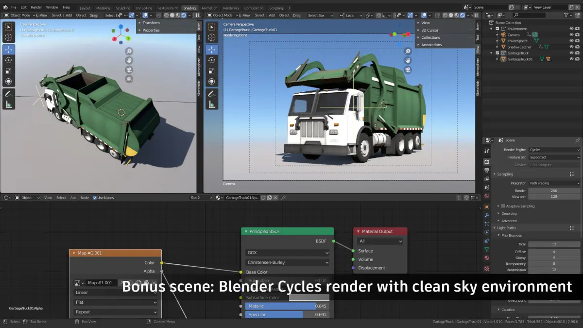This screenshot has height=328, width=583.
Task: Choose the Measure tool in left viewport
Action: 9,104
